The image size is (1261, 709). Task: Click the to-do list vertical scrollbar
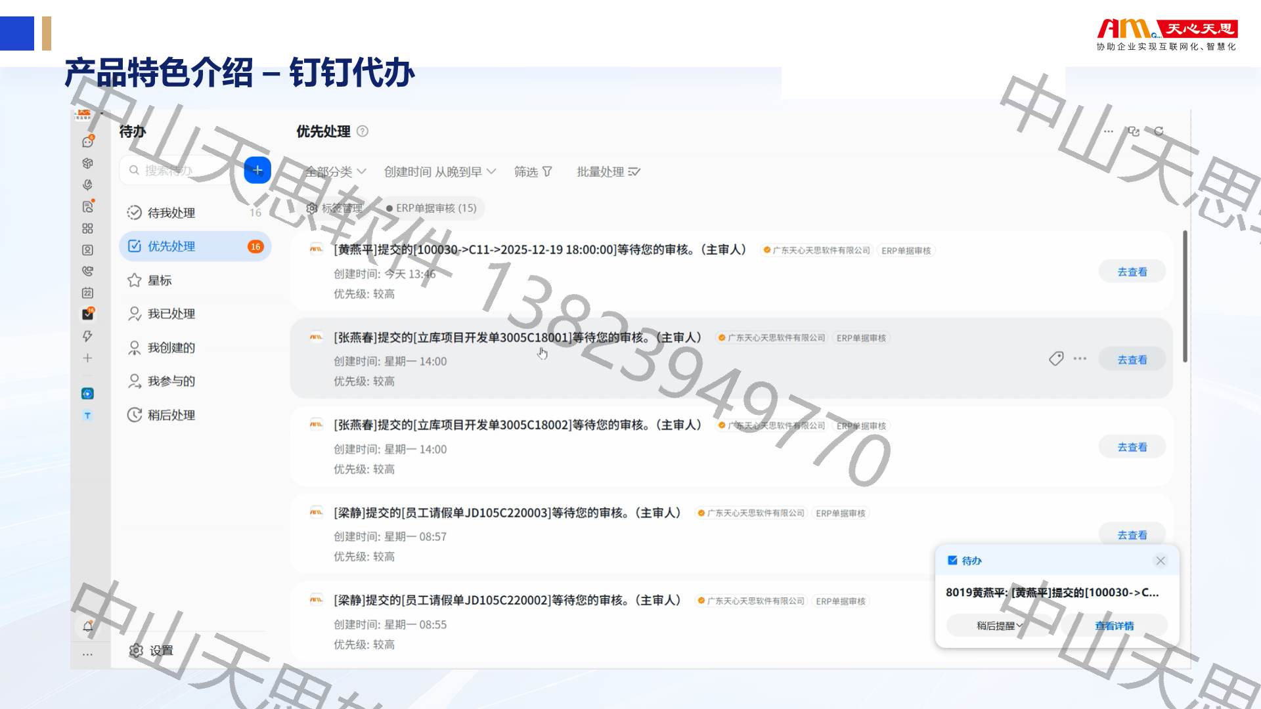pyautogui.click(x=1185, y=295)
